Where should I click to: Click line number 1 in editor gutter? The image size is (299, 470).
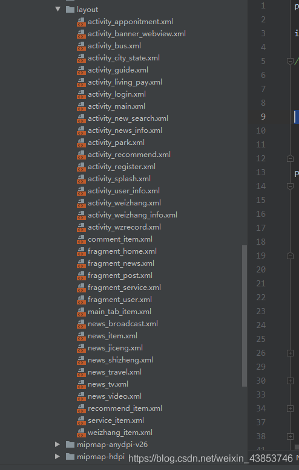[263, 5]
